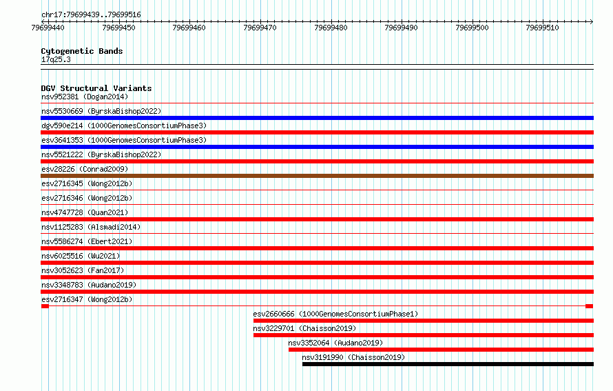Click the red bar under nsv5521222
Image resolution: width=613 pixels, height=391 pixels.
coord(317,161)
